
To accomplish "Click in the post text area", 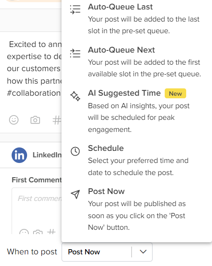I will [x=34, y=69].
